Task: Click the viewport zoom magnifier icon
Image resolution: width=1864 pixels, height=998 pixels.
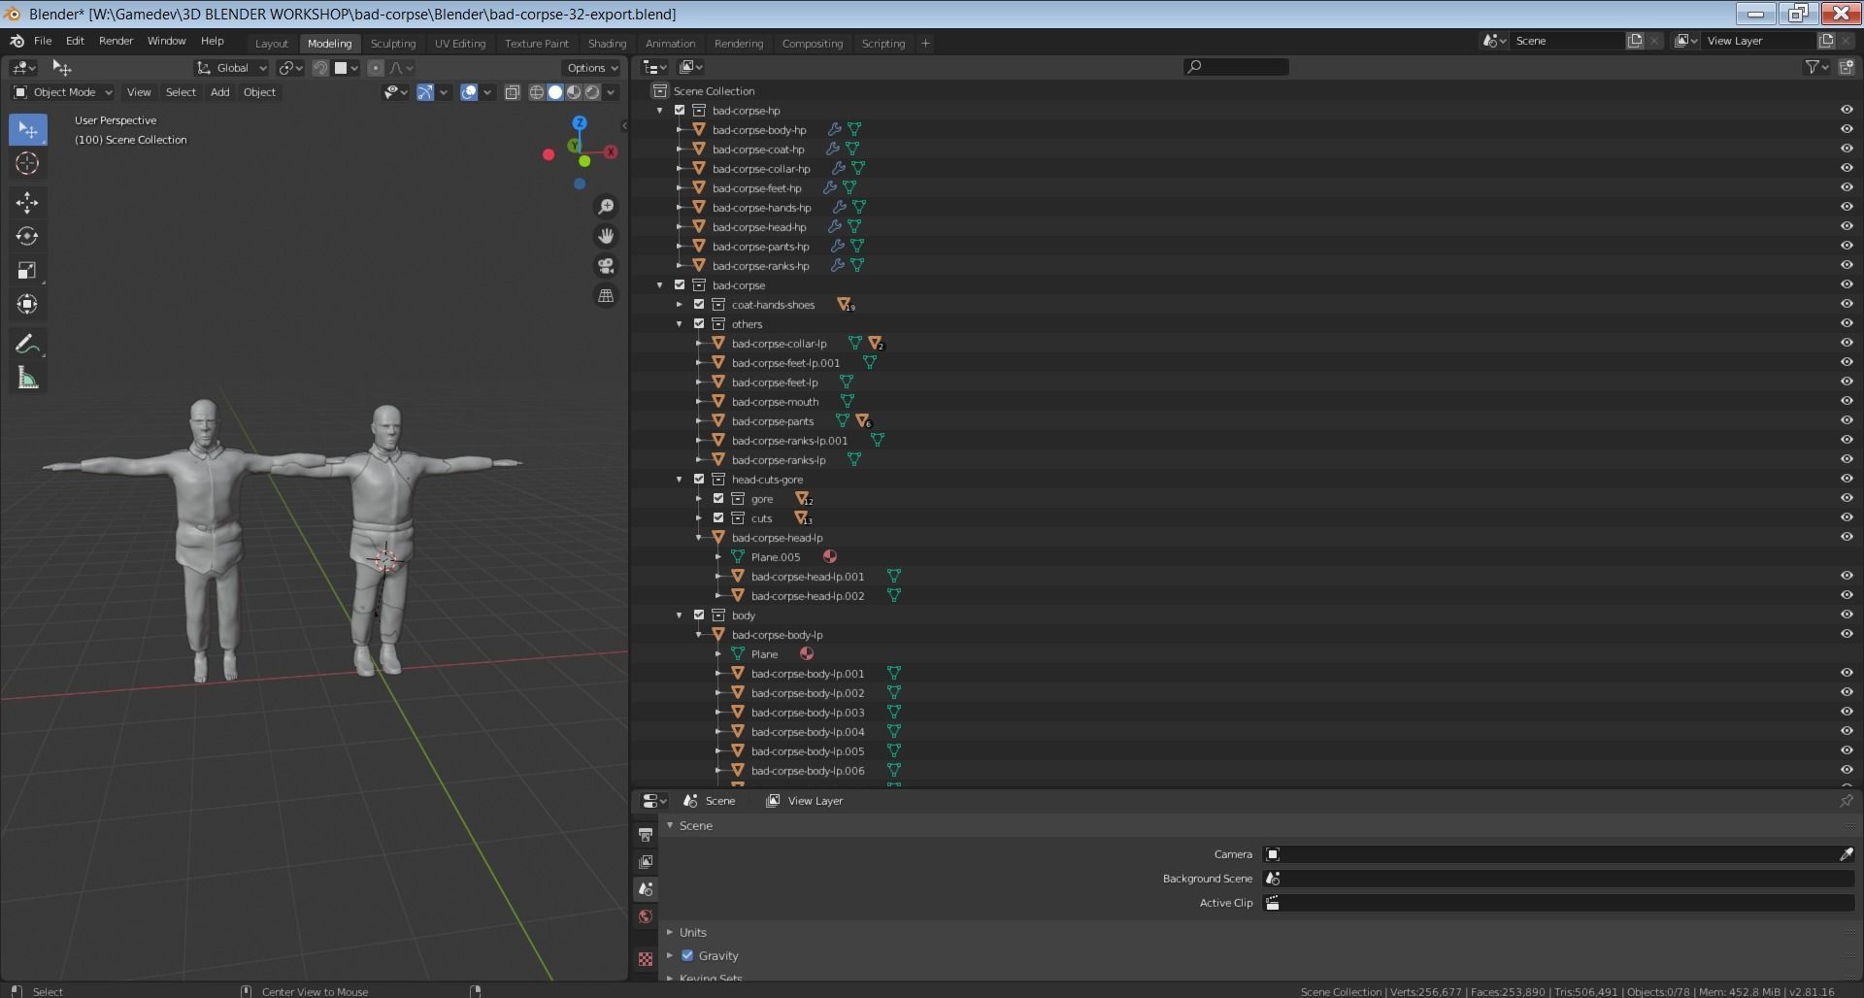Action: coord(606,207)
